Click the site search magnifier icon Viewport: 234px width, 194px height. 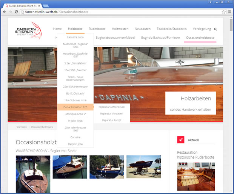pos(216,29)
